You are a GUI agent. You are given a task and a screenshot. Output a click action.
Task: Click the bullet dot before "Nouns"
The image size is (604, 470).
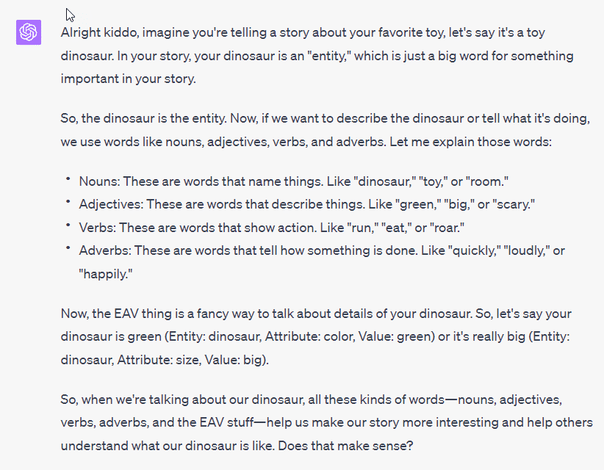[x=66, y=179]
